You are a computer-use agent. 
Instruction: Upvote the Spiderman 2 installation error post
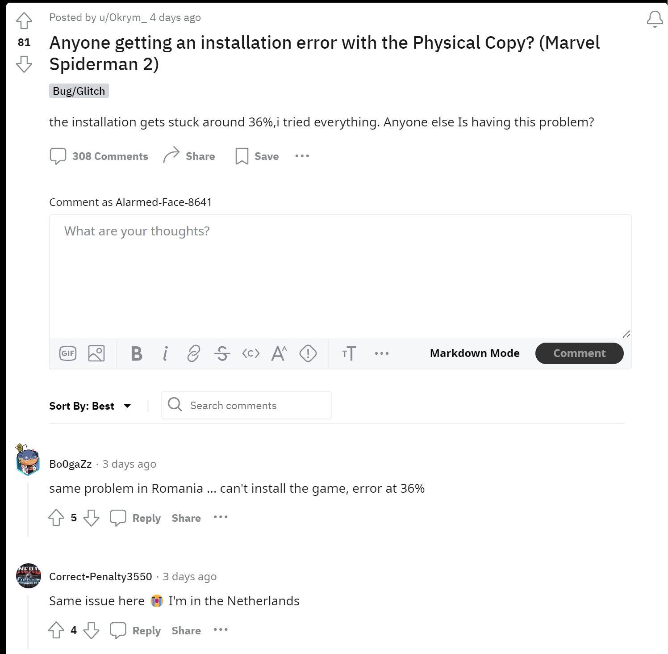pyautogui.click(x=24, y=21)
